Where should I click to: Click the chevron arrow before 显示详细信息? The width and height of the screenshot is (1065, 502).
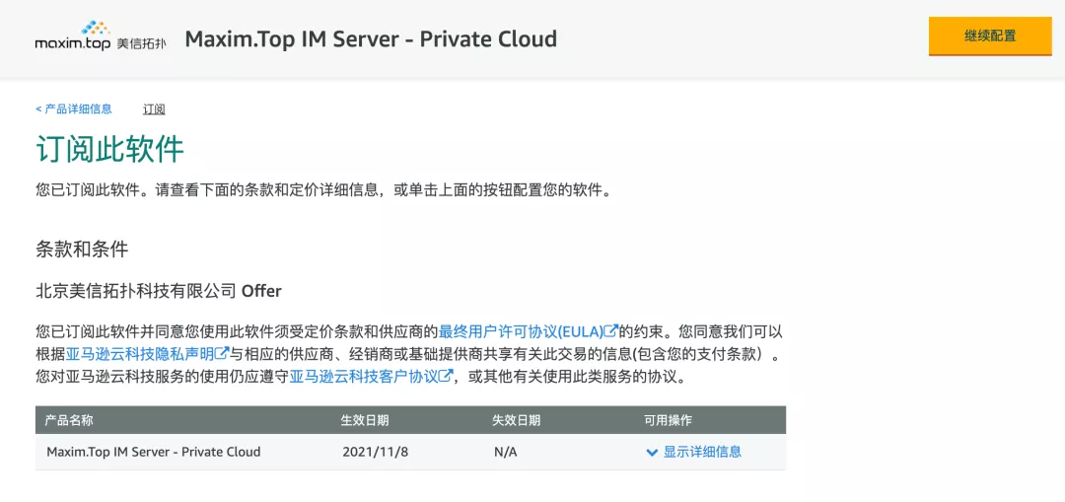[652, 453]
